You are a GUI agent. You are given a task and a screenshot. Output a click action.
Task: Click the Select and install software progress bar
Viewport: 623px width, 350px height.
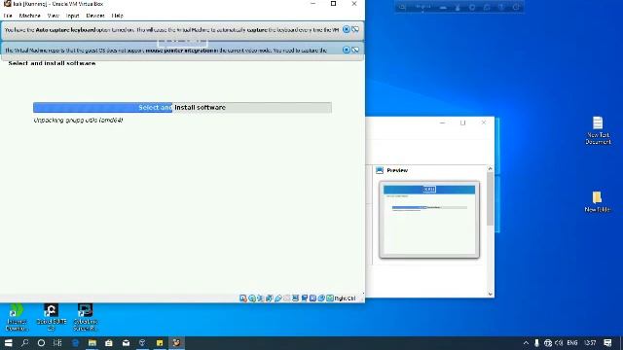click(182, 108)
